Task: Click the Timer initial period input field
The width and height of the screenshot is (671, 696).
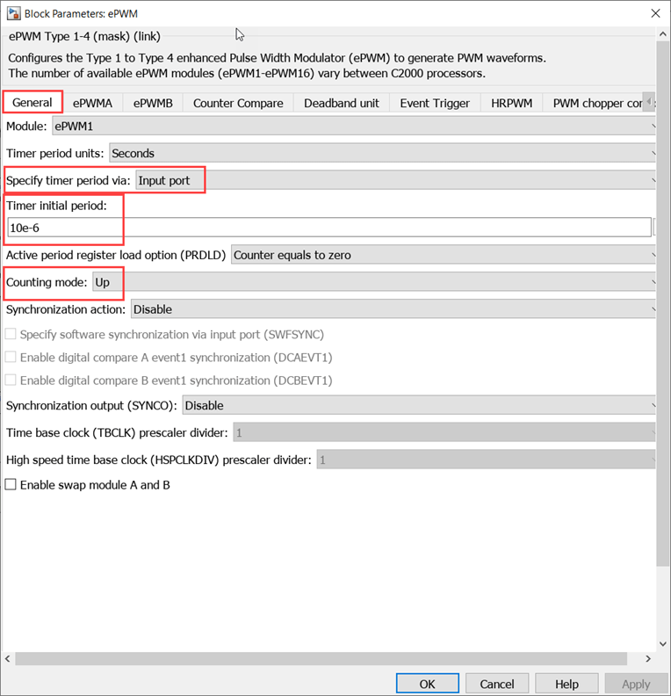Action: [x=328, y=228]
